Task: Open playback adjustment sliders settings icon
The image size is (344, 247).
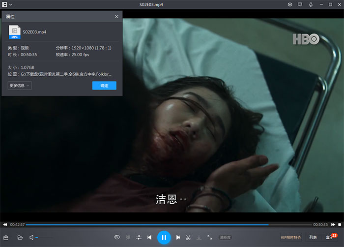Action: pyautogui.click(x=139, y=237)
